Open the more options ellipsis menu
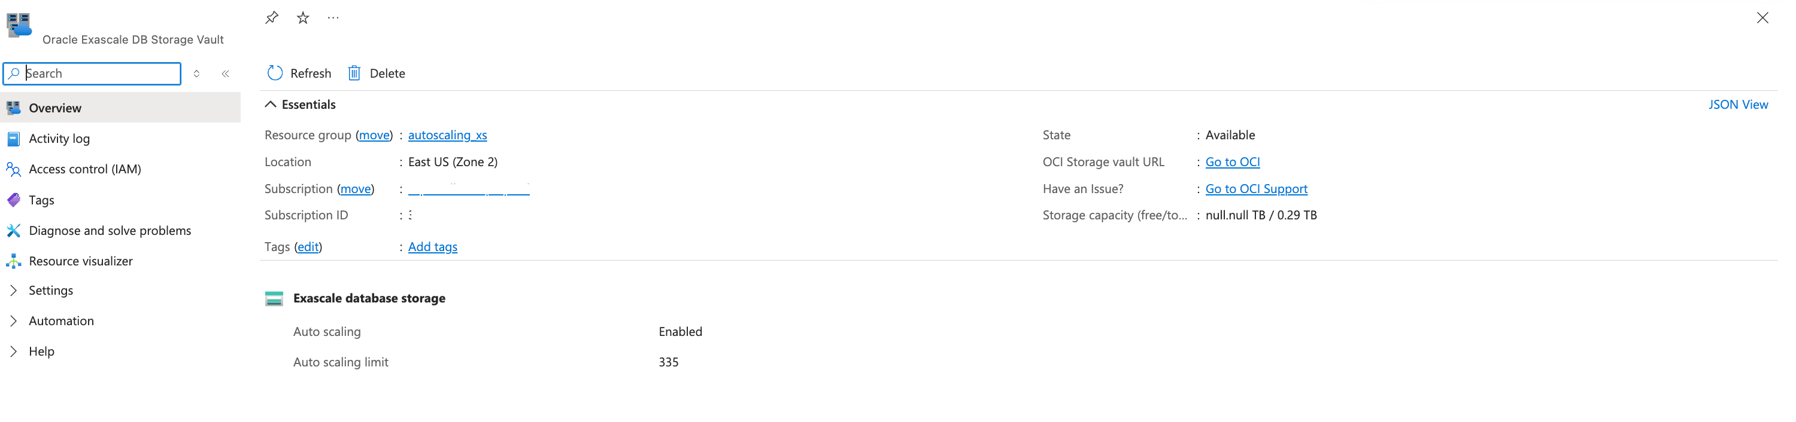The width and height of the screenshot is (1796, 422). tap(333, 17)
